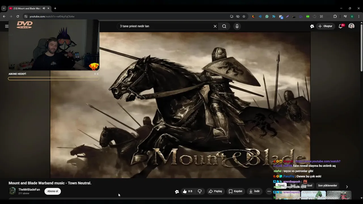The height and width of the screenshot is (204, 363).
Task: Click the picture-in-picture extension icon
Action: tap(281, 16)
